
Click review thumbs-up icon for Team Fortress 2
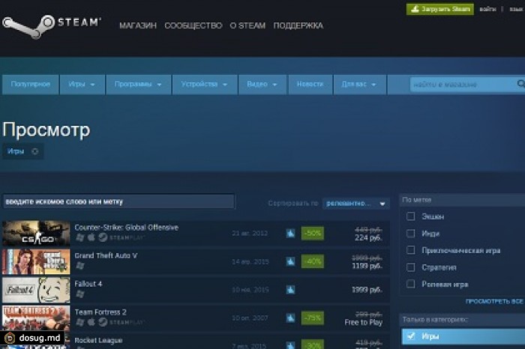[291, 318]
